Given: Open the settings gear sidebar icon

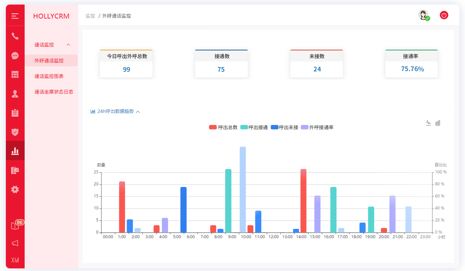Looking at the screenshot, I should point(15,190).
